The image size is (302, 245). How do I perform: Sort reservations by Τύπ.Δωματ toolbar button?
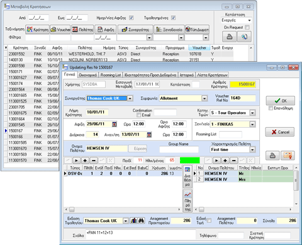pos(197,30)
